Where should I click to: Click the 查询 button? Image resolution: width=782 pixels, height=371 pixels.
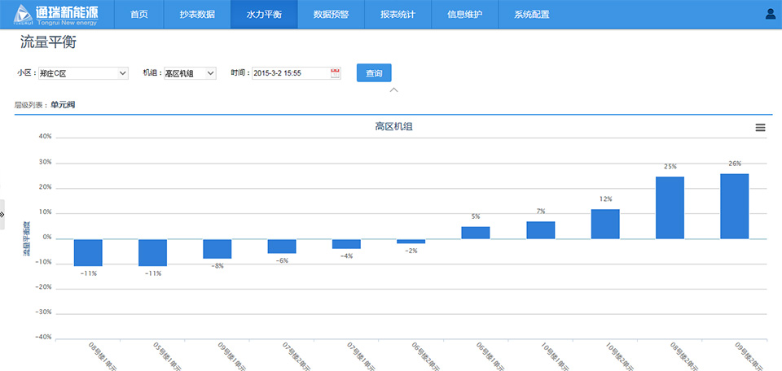point(374,73)
